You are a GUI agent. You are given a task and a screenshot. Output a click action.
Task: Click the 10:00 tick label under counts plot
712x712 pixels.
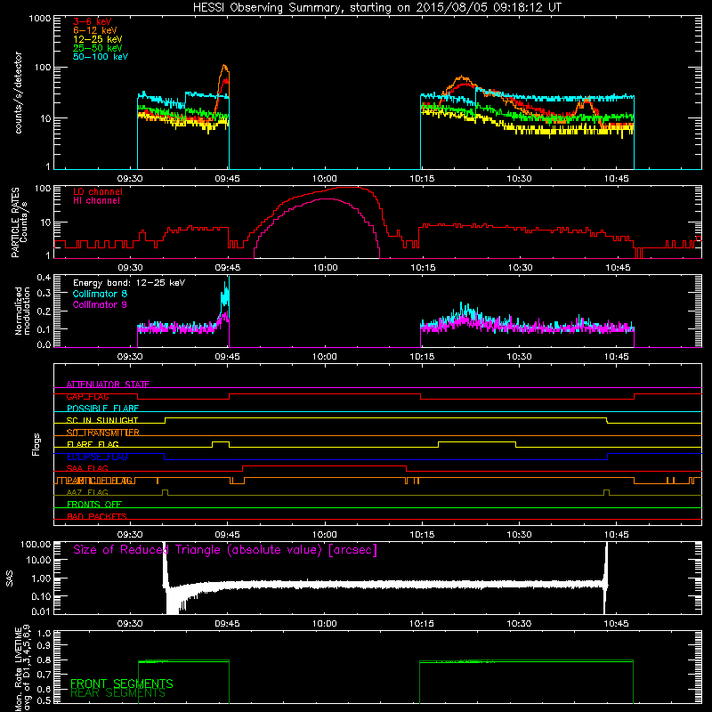pos(324,179)
